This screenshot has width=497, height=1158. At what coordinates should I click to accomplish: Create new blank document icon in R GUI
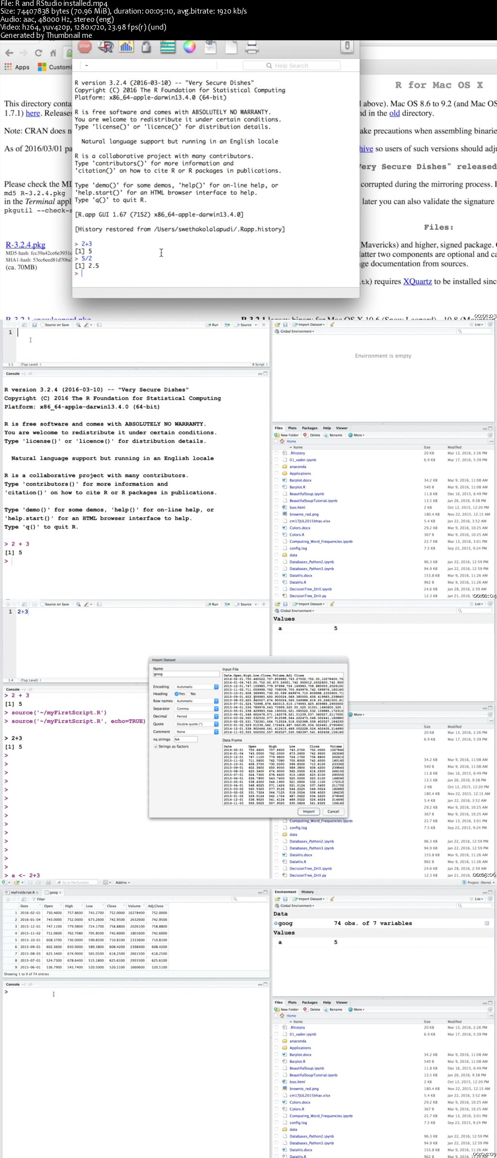[x=231, y=47]
